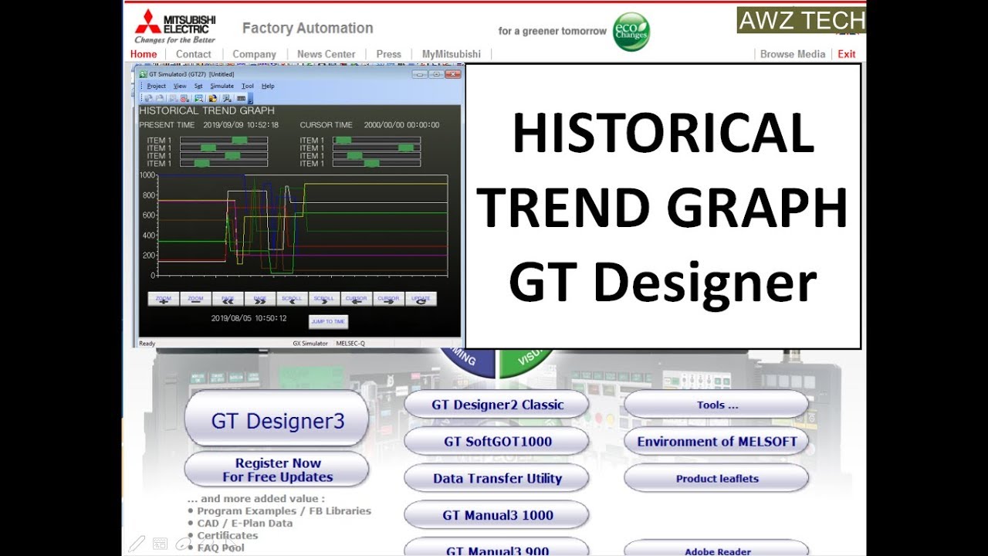The width and height of the screenshot is (988, 556).
Task: Click the CURSOR TIME value 2000/00/00 00:00:00
Action: 401,124
